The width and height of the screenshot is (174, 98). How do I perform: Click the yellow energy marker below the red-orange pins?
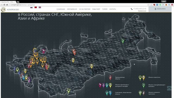click(x=73, y=60)
